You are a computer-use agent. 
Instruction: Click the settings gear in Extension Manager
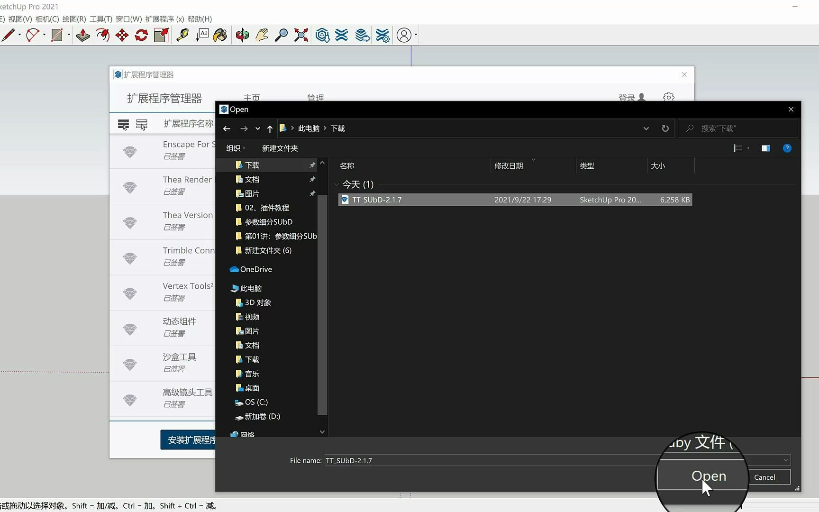(669, 97)
